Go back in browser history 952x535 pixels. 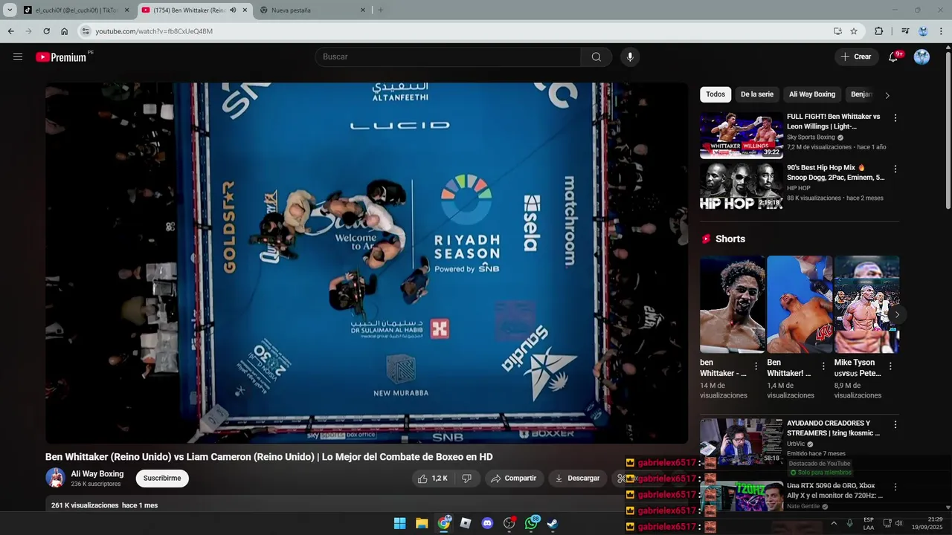click(x=10, y=31)
